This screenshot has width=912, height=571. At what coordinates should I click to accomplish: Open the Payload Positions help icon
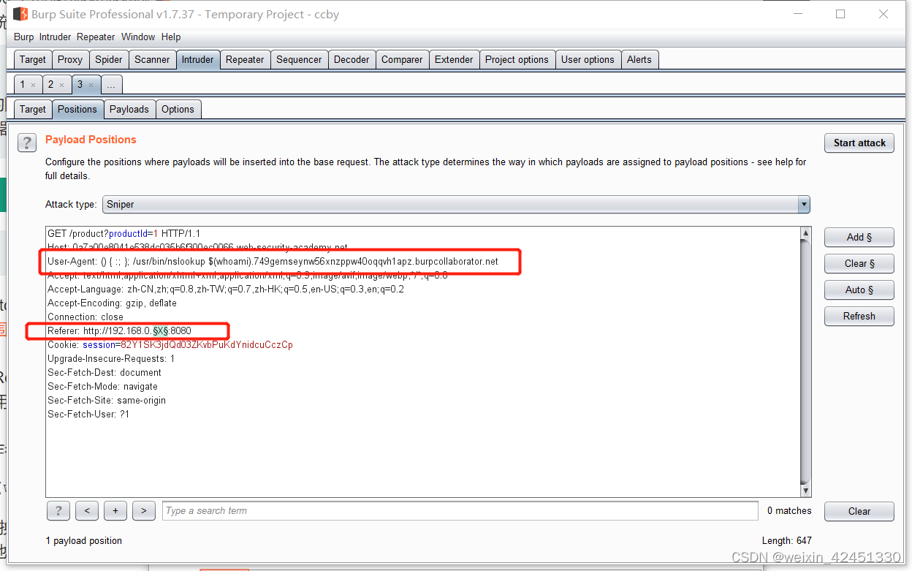(27, 143)
